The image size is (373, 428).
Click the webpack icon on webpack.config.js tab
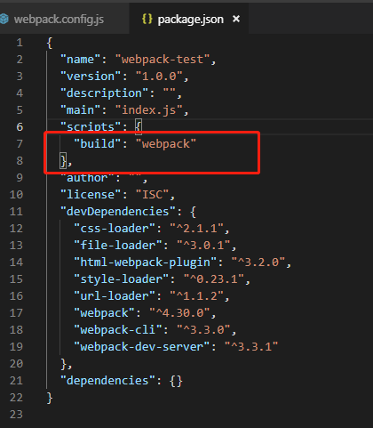click(x=4, y=19)
